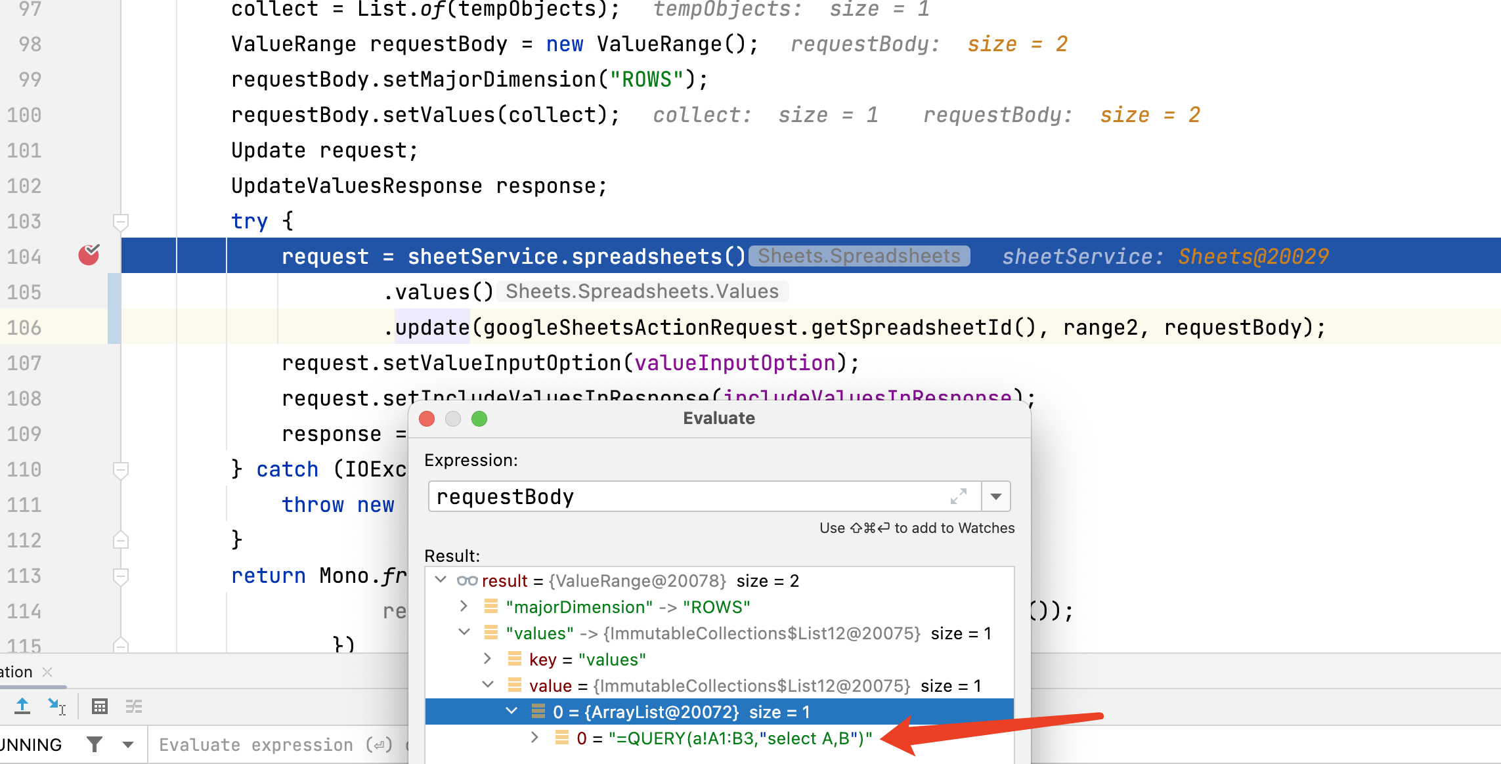
Task: Expand the key = "values" node
Action: coord(487,659)
